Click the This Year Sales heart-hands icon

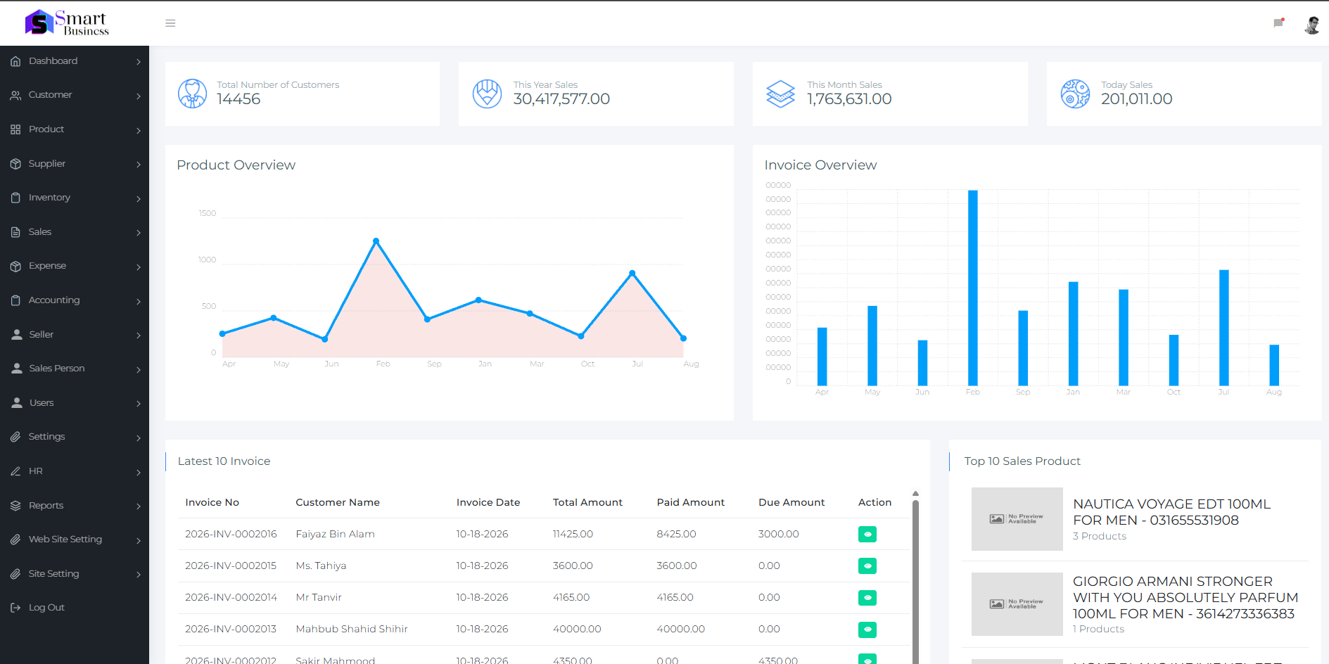tap(487, 94)
